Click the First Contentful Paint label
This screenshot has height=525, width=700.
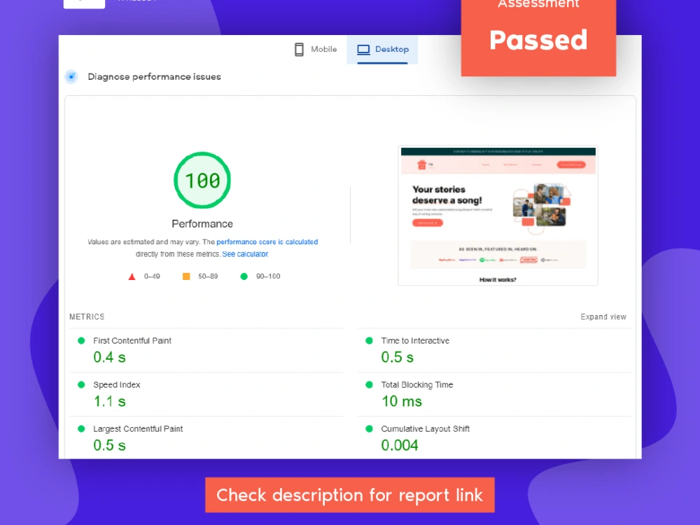[x=132, y=341]
